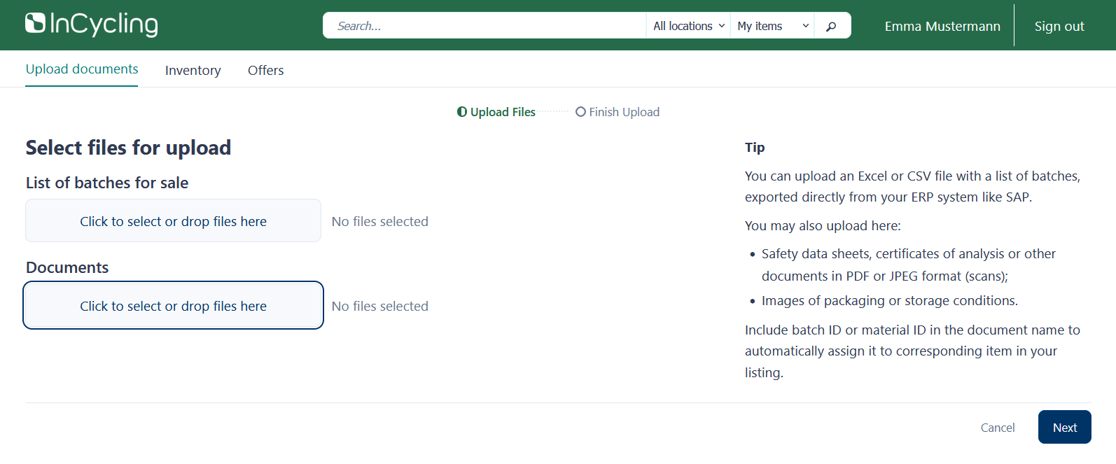Select files for Documents section
Screen dimensions: 1116x464
pos(174,306)
